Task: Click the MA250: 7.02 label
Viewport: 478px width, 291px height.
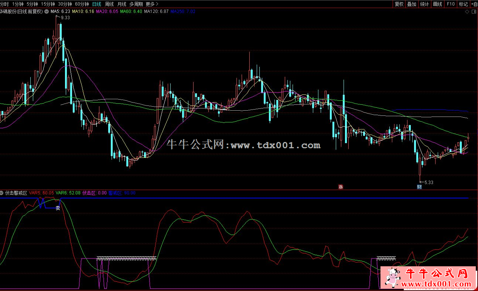Action: click(x=183, y=11)
